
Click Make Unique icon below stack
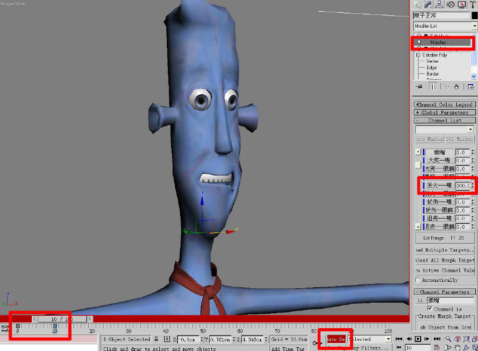point(447,87)
